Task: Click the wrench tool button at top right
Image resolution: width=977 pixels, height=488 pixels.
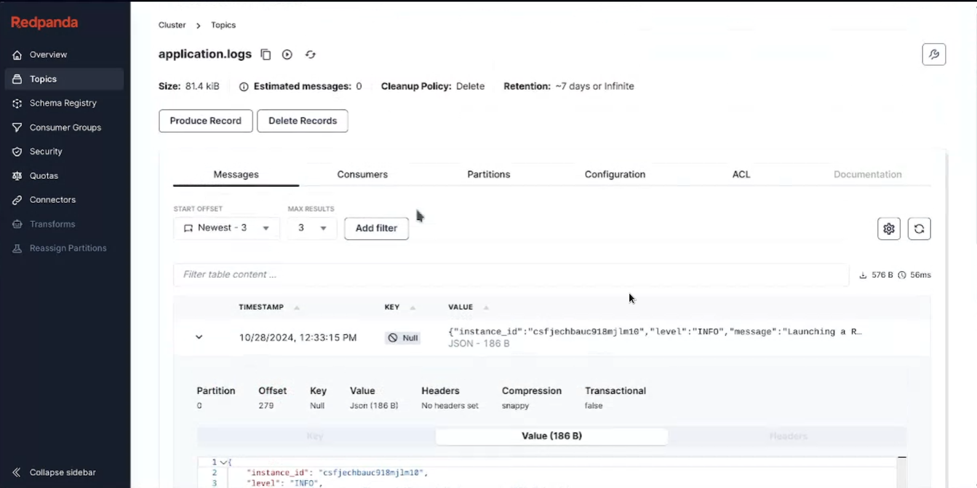Action: pyautogui.click(x=934, y=55)
